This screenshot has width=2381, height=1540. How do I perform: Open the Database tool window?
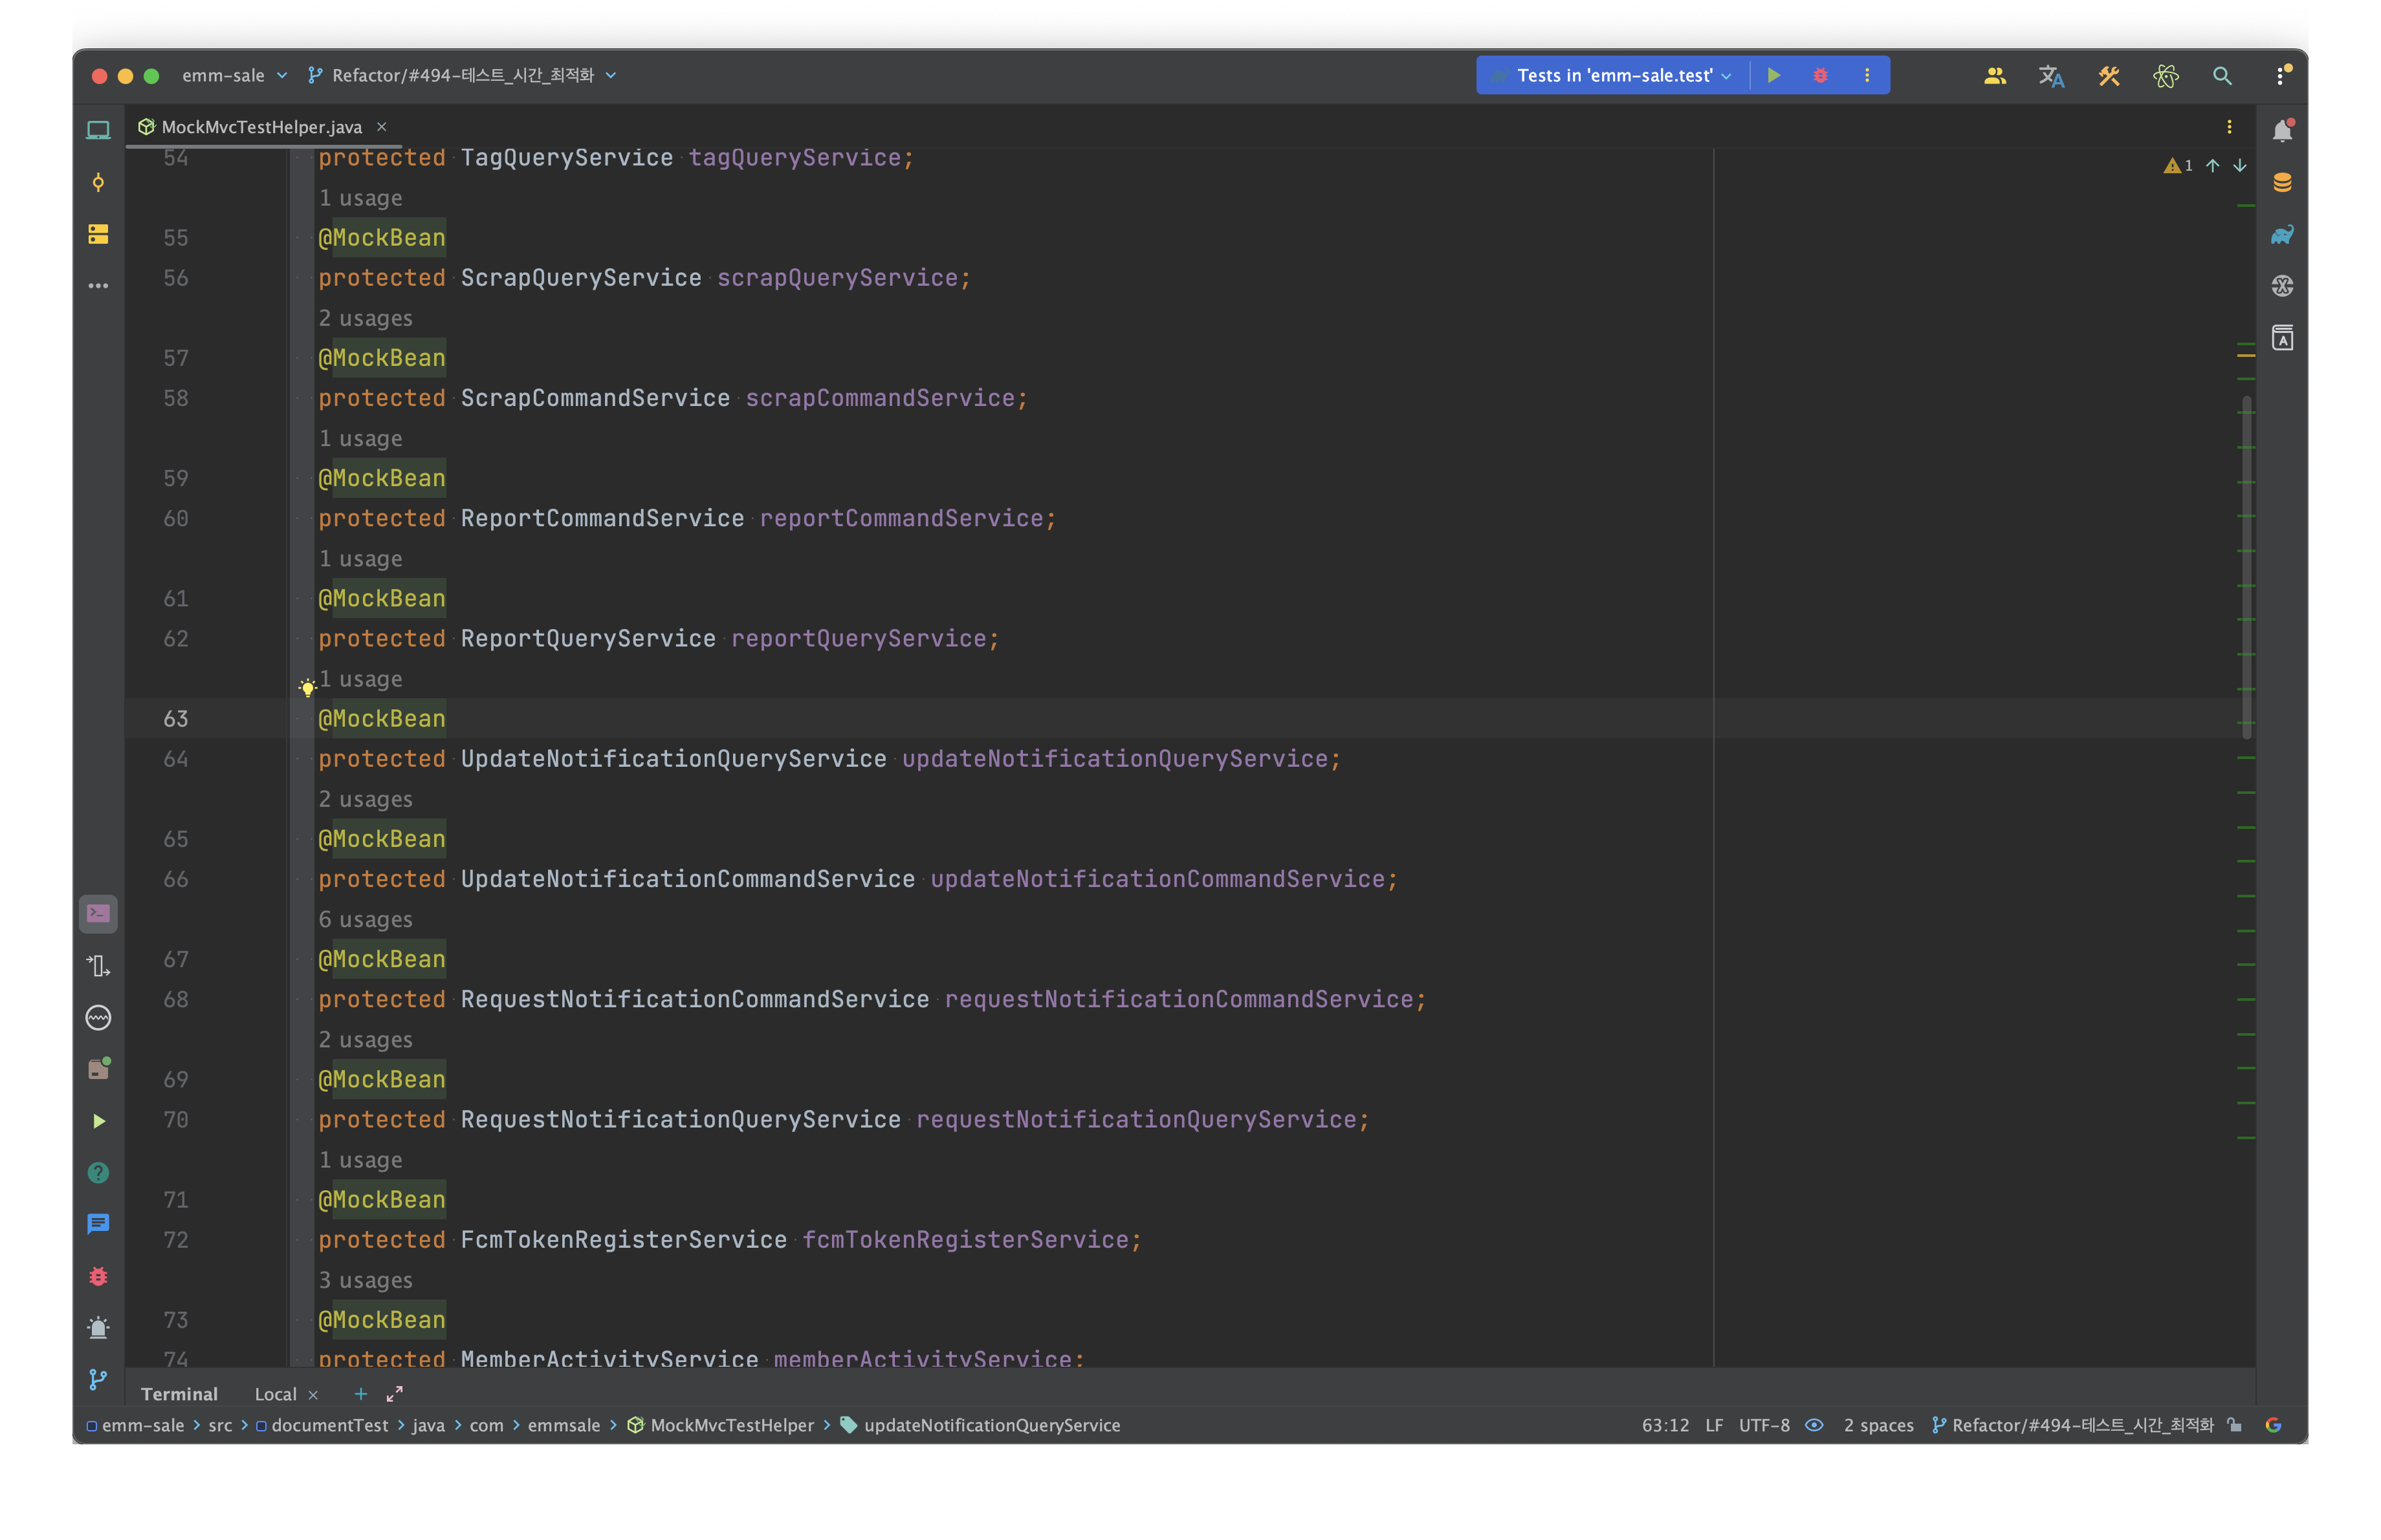pyautogui.click(x=2282, y=182)
